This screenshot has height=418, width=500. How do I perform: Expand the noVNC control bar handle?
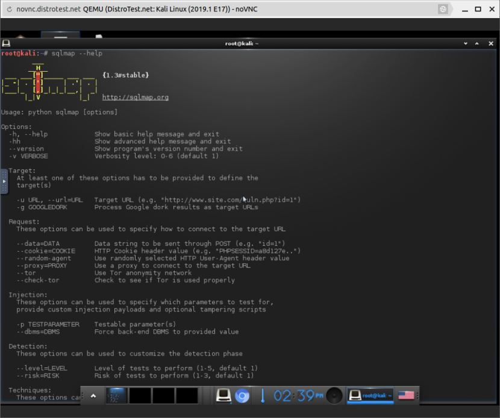pos(4,181)
